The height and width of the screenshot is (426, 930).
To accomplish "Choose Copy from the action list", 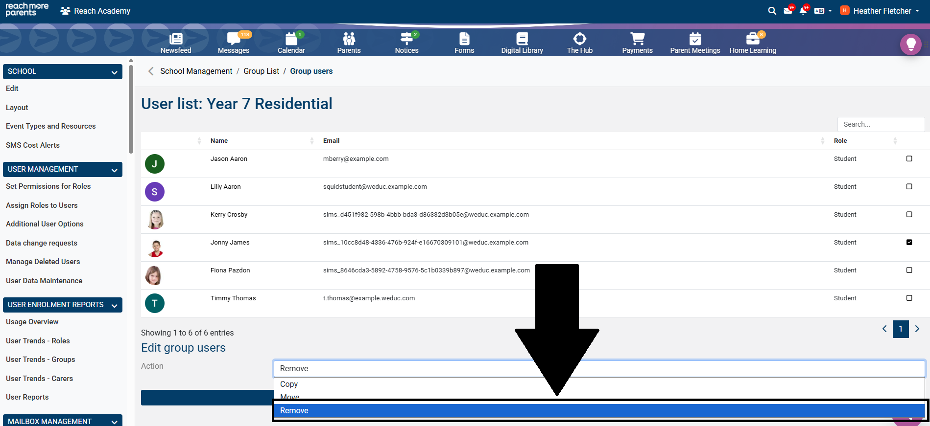I will (x=289, y=384).
